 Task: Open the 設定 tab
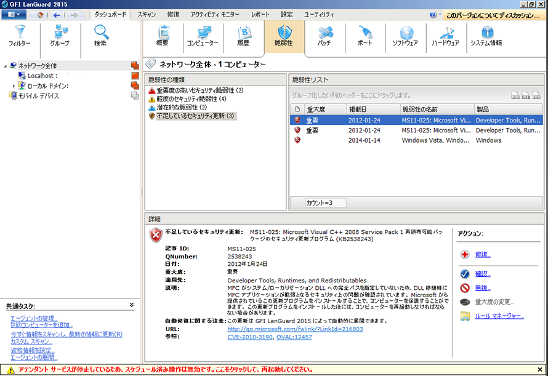(x=286, y=14)
